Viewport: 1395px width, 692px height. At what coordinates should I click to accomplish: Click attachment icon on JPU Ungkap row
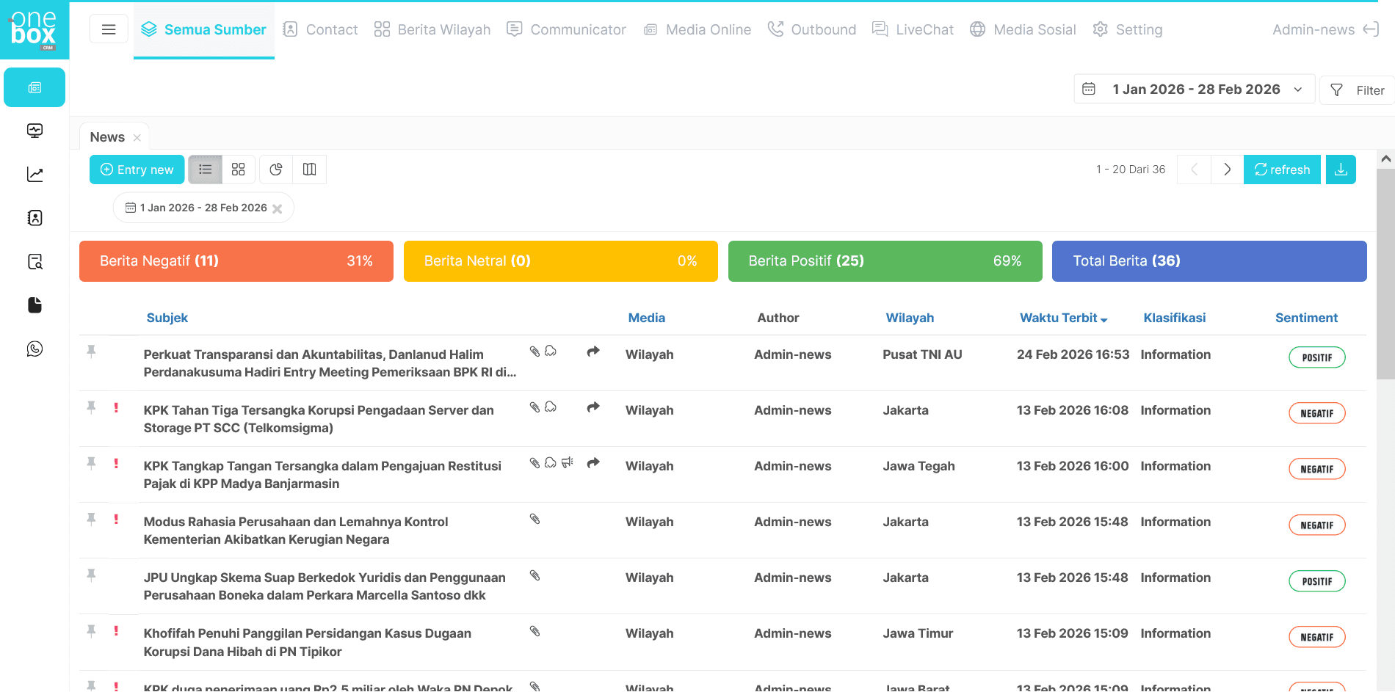[535, 575]
